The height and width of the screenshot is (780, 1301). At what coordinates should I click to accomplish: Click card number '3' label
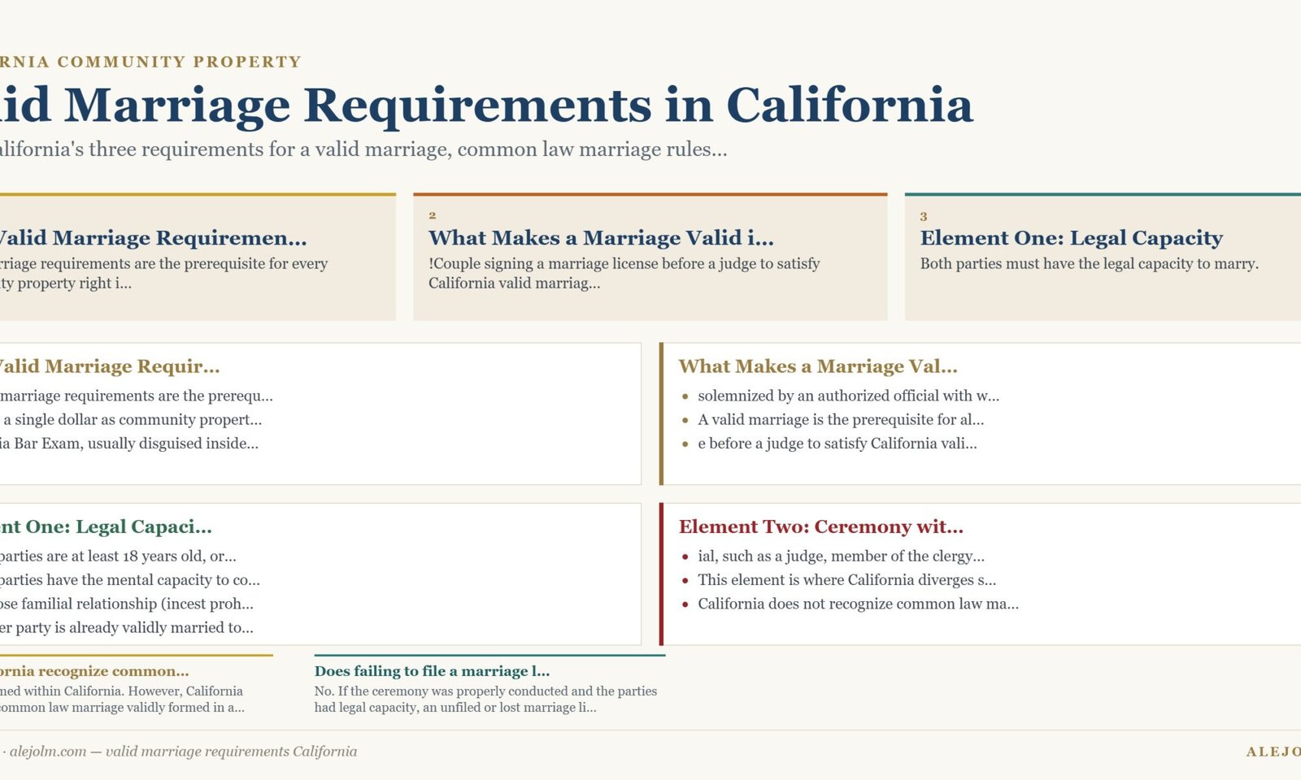(924, 216)
